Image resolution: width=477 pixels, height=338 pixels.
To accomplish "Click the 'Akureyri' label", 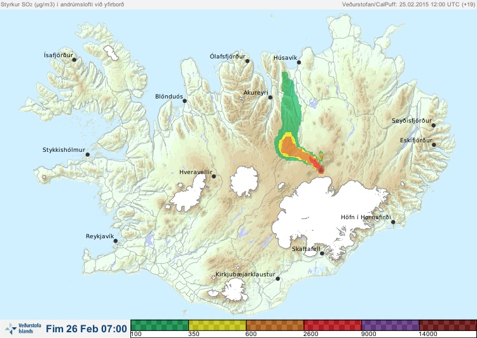I will tap(256, 93).
